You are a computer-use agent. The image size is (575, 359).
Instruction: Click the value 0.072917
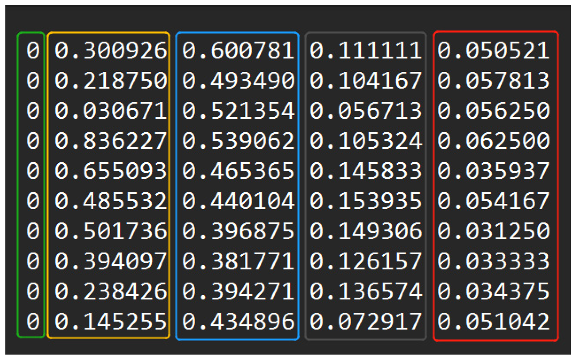(365, 322)
